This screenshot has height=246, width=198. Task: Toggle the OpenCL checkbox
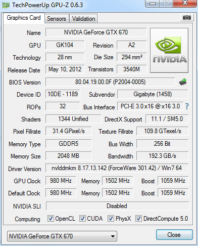[51, 218]
